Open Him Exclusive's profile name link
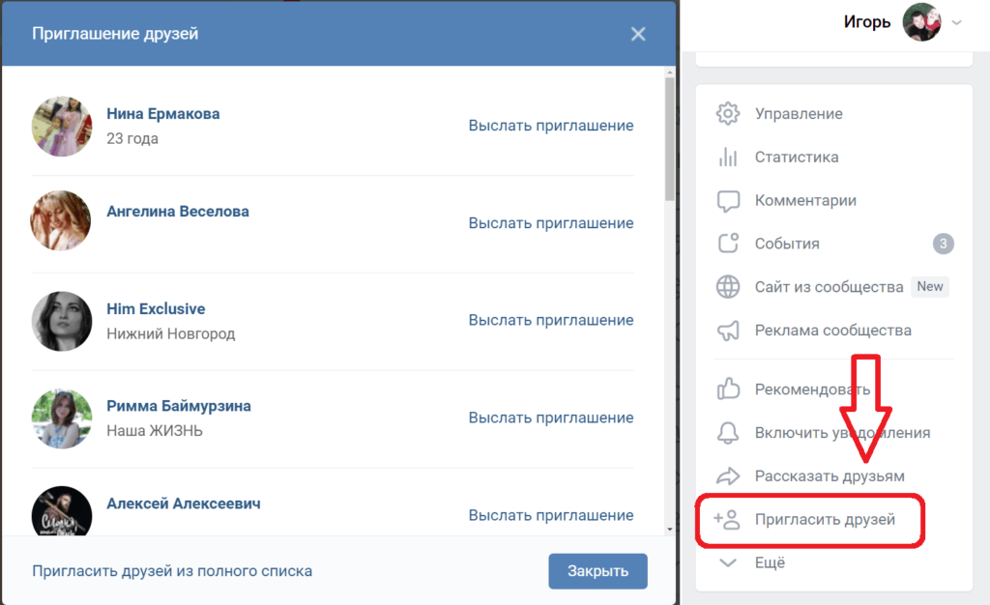The height and width of the screenshot is (605, 990). 156,309
